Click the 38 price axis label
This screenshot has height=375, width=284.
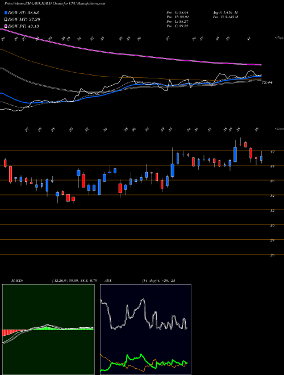pos(272,166)
